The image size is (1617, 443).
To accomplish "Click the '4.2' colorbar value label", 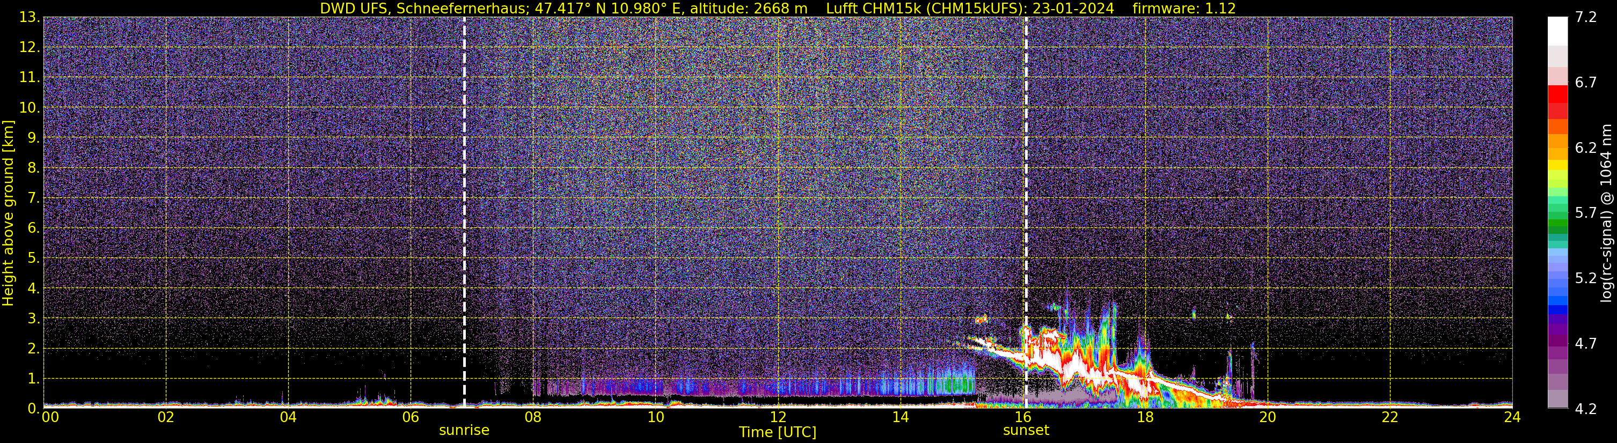I will 1586,409.
